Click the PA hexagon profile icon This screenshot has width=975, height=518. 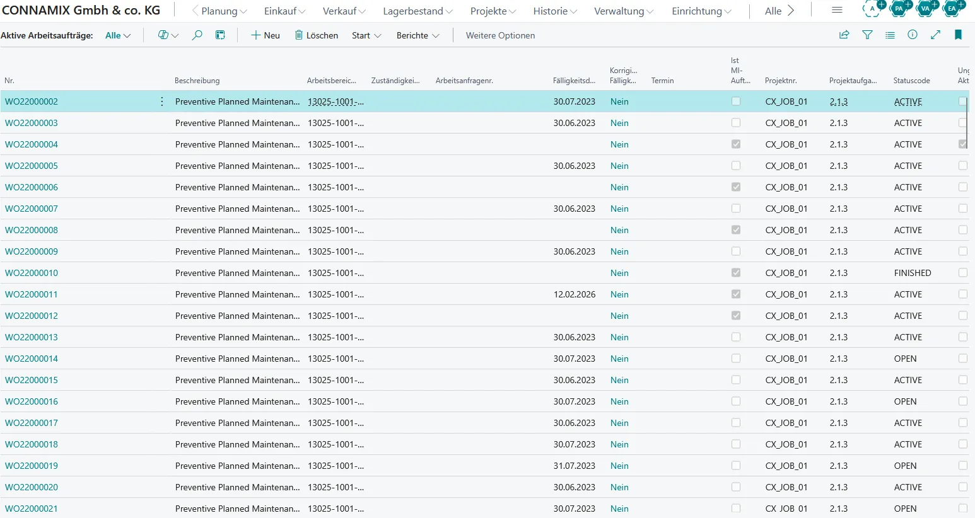pyautogui.click(x=900, y=8)
